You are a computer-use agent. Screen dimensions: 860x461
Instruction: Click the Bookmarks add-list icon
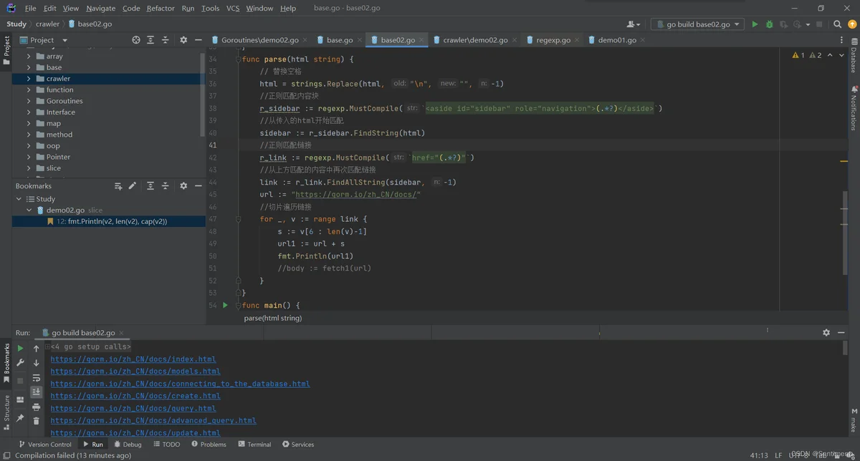click(118, 186)
